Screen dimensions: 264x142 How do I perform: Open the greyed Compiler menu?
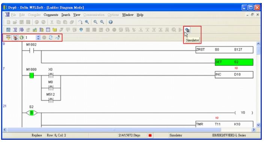[x=34, y=15]
